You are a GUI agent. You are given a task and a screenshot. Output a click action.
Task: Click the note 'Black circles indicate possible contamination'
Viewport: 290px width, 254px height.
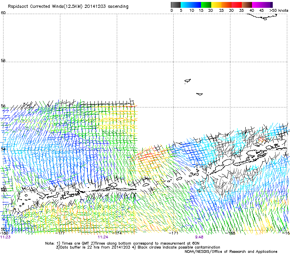179,247
